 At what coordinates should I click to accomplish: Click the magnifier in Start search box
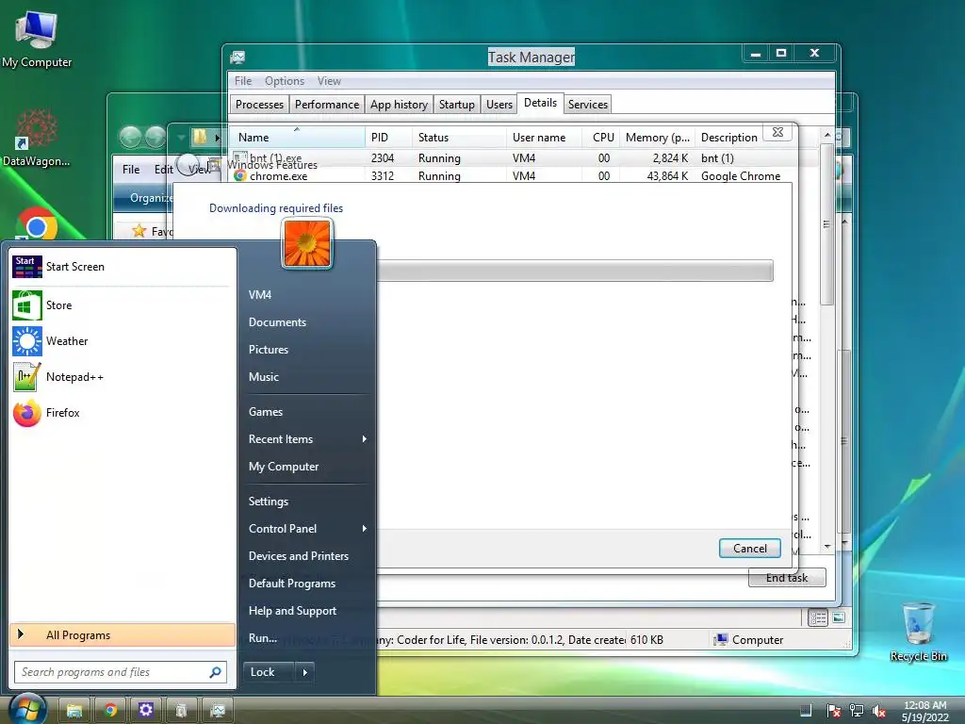pos(215,672)
